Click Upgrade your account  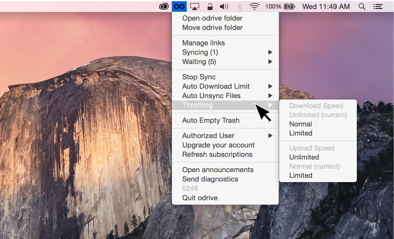[225, 145]
